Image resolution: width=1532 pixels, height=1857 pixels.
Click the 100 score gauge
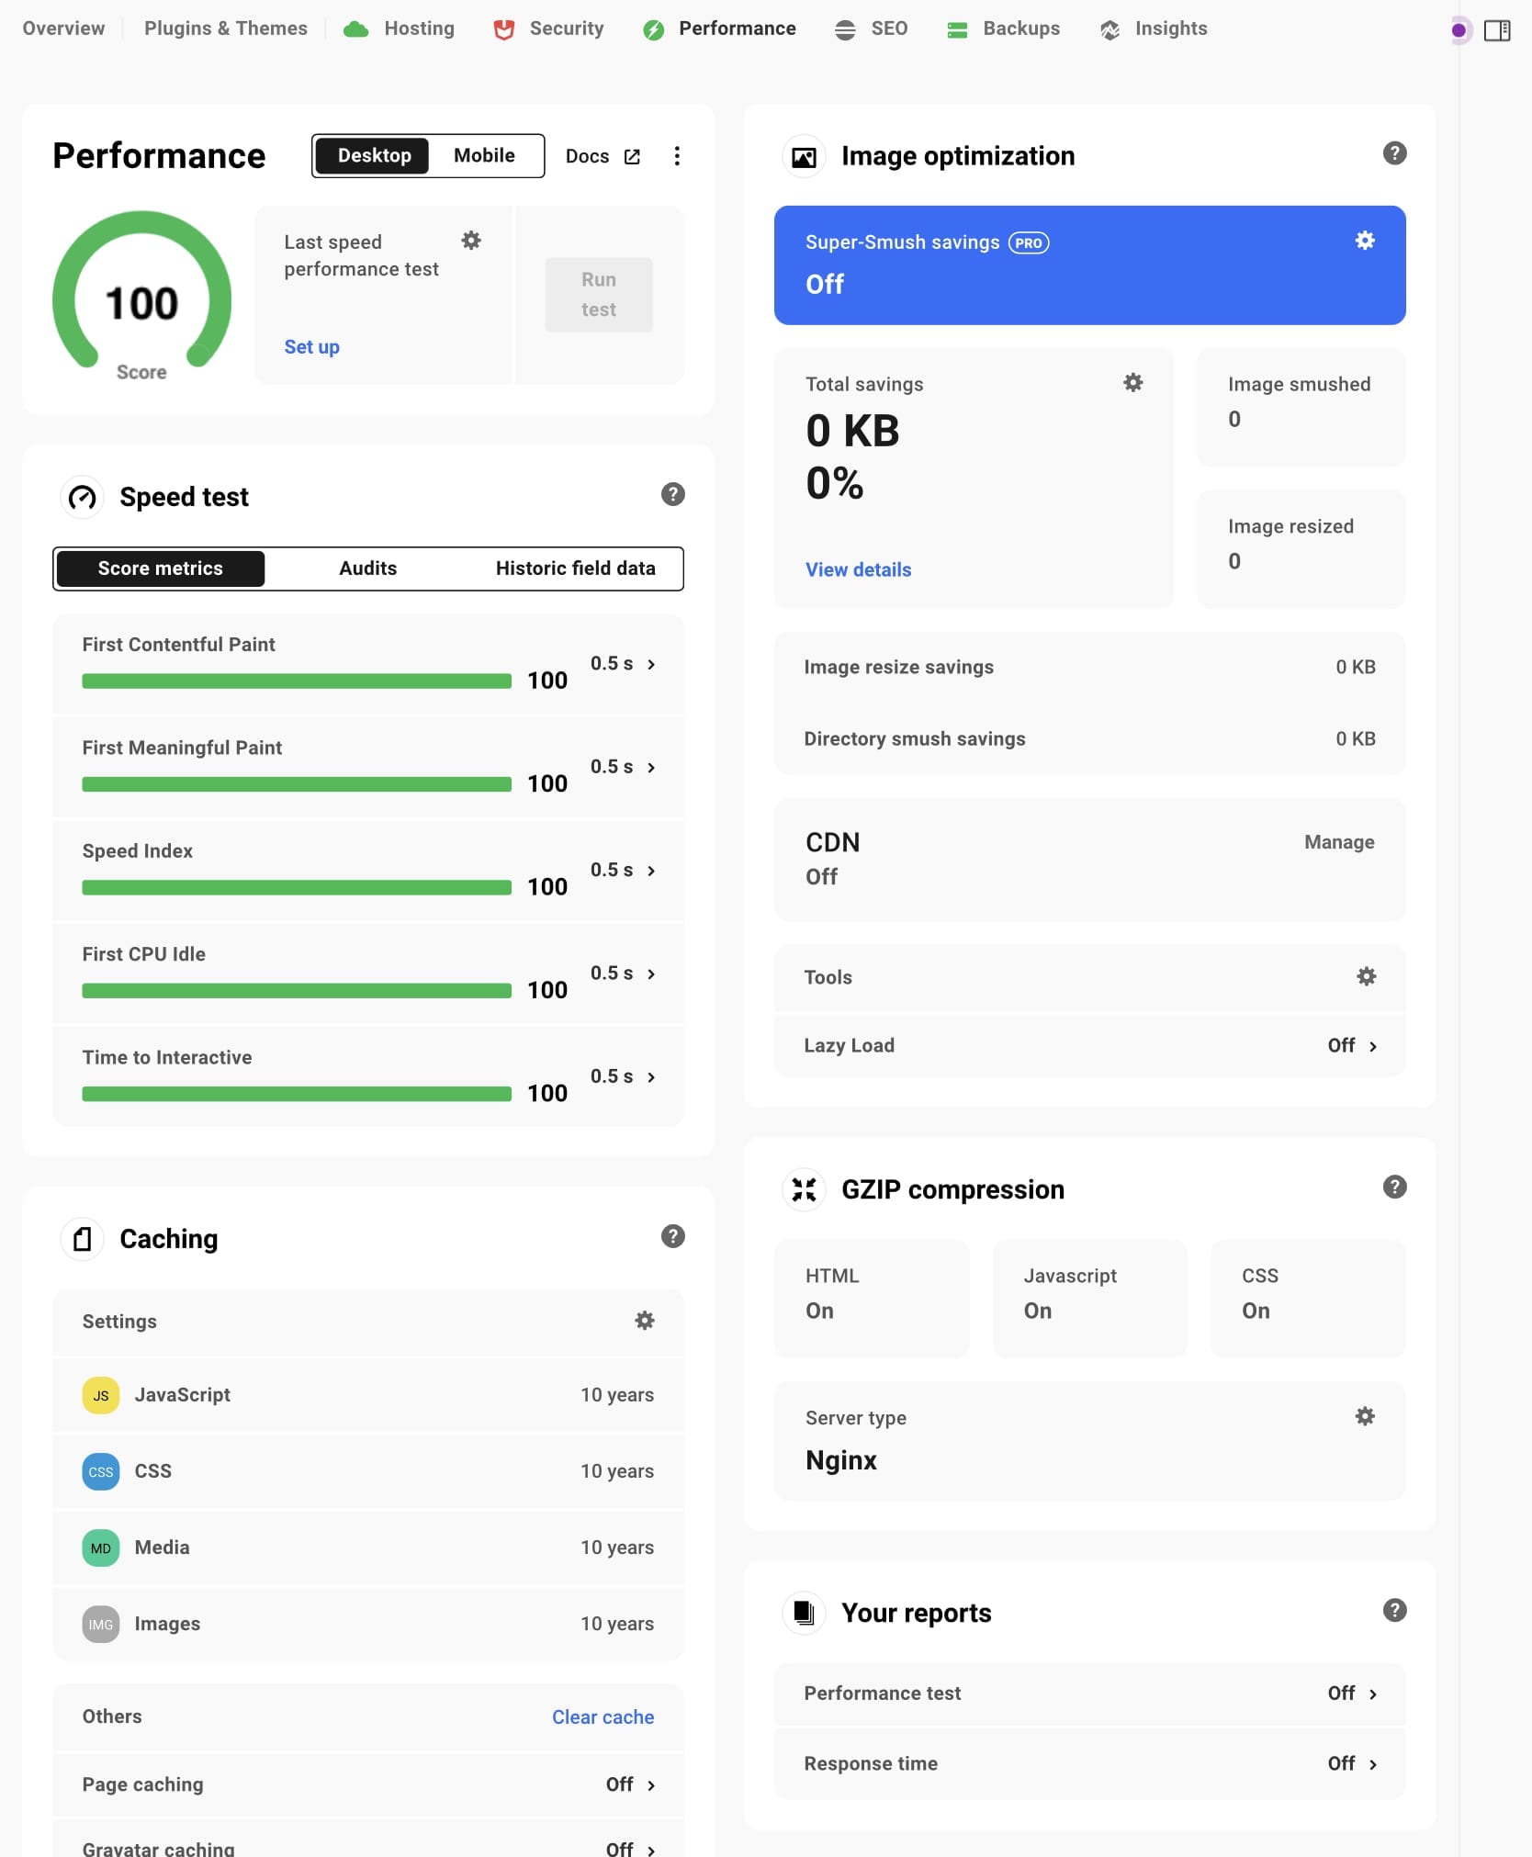pos(141,295)
